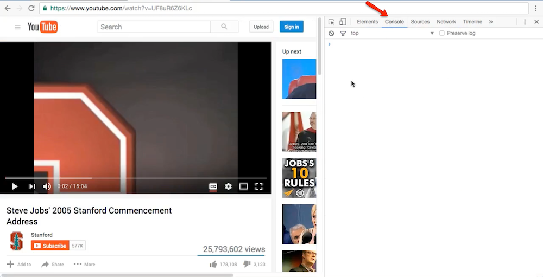Click the browser back arrow
Image resolution: width=543 pixels, height=277 pixels.
(8, 8)
